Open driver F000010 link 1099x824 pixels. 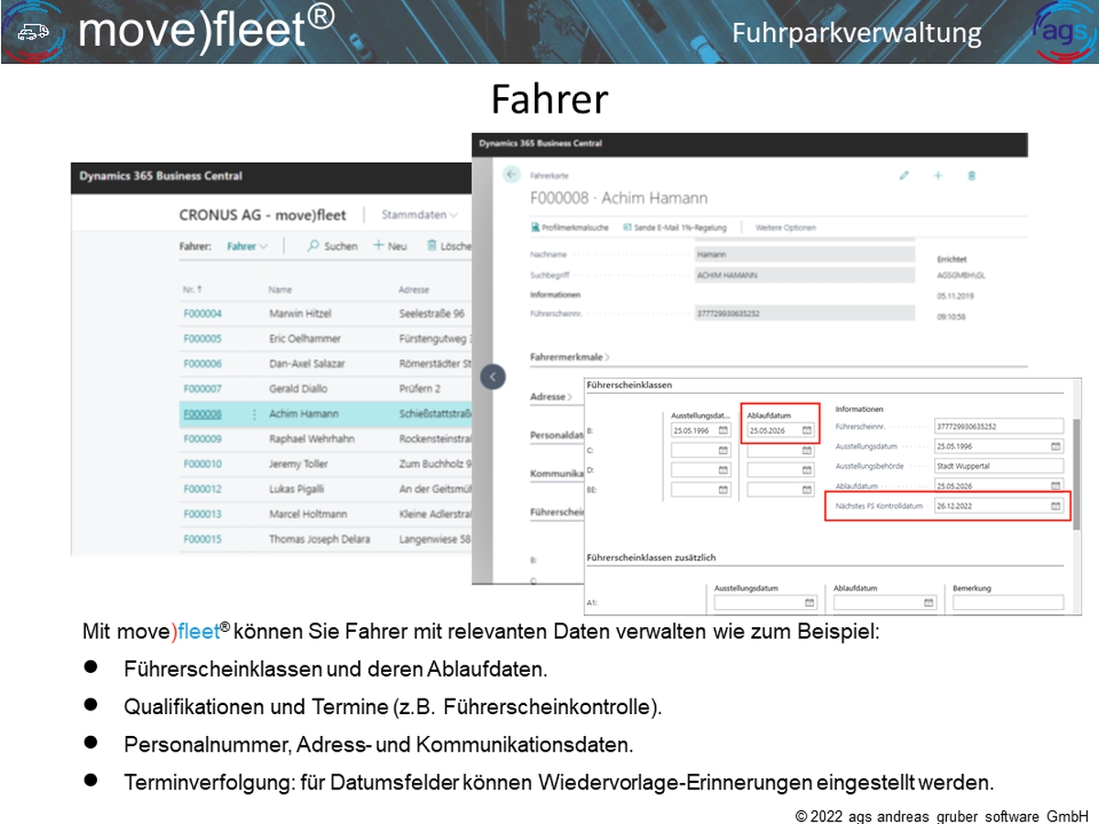coord(202,464)
